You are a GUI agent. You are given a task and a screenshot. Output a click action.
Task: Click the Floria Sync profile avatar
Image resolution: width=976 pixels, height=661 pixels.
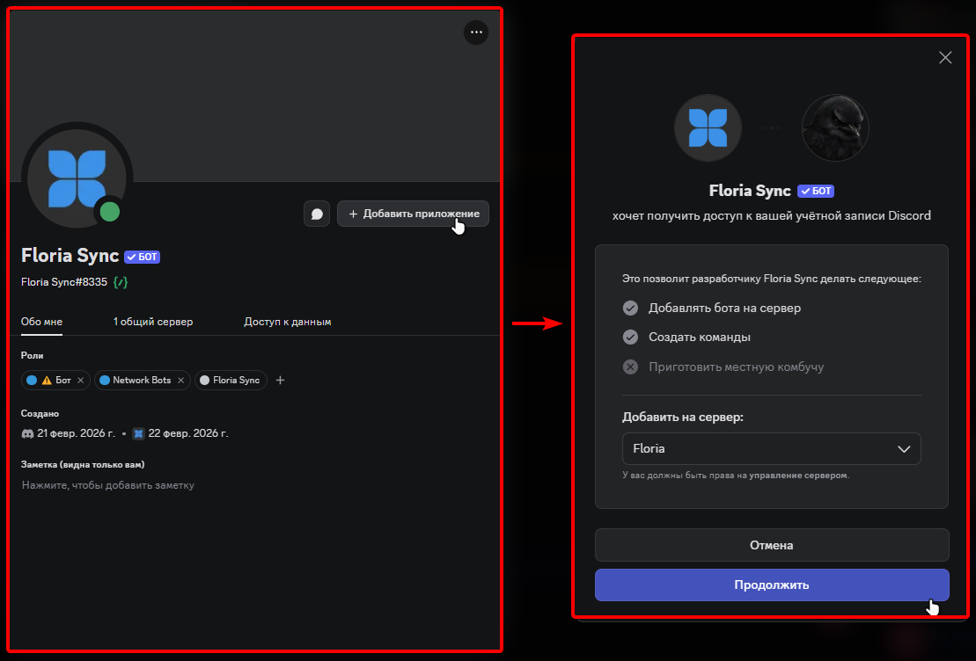77,178
